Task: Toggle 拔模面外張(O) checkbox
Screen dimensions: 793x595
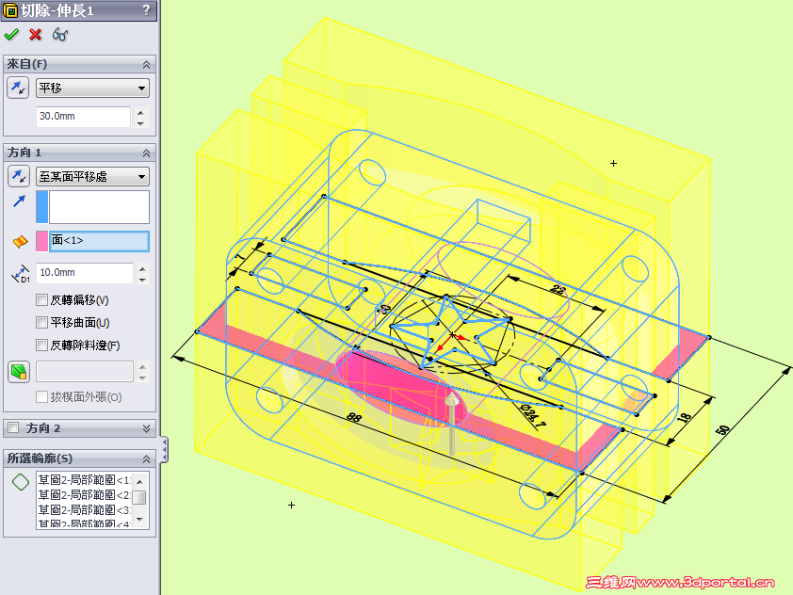Action: point(42,397)
